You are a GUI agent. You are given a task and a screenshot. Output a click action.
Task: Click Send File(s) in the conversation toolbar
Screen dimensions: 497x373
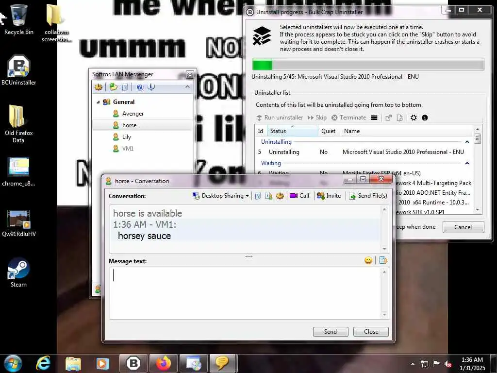tap(368, 196)
